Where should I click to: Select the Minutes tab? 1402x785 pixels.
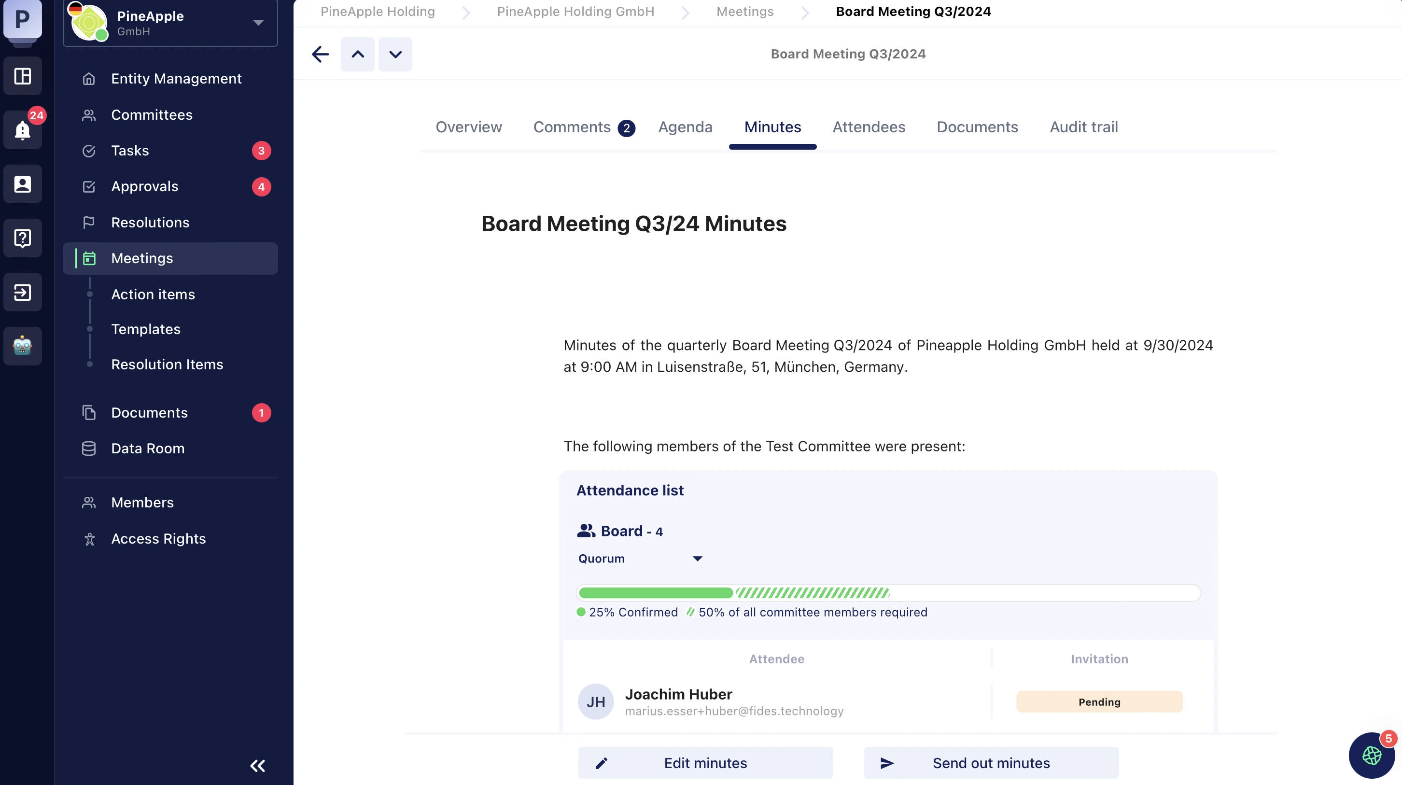click(x=772, y=127)
